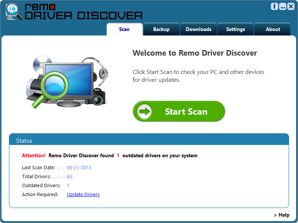Image resolution: width=298 pixels, height=223 pixels.
Task: Open the Help link
Action: [x=282, y=215]
